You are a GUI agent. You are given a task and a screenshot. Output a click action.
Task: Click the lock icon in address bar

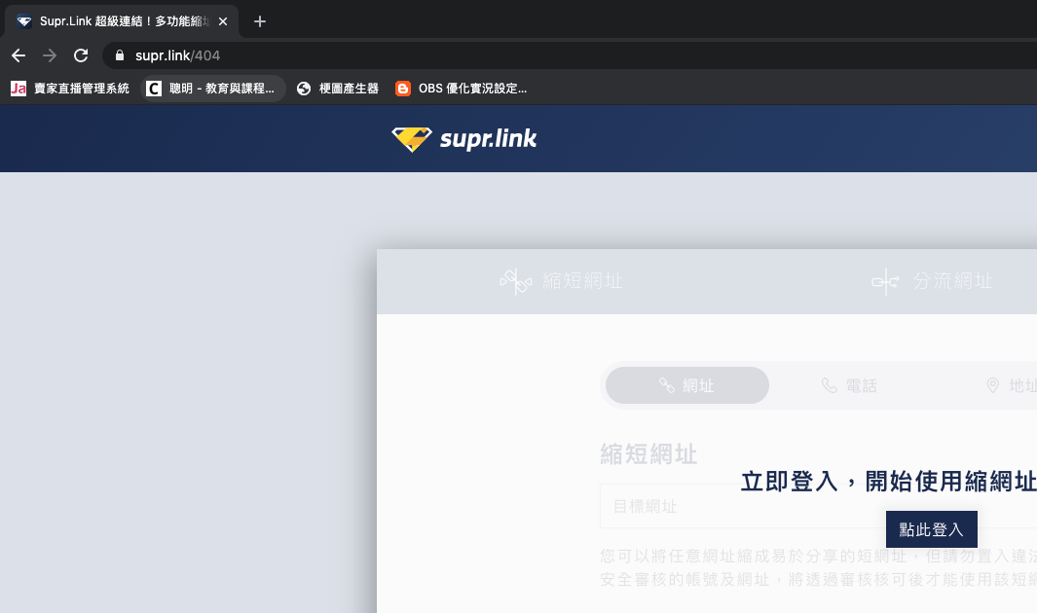coord(120,55)
